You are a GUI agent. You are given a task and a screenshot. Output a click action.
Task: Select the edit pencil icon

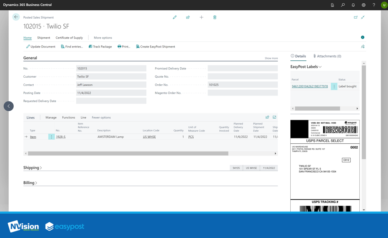pyautogui.click(x=174, y=17)
